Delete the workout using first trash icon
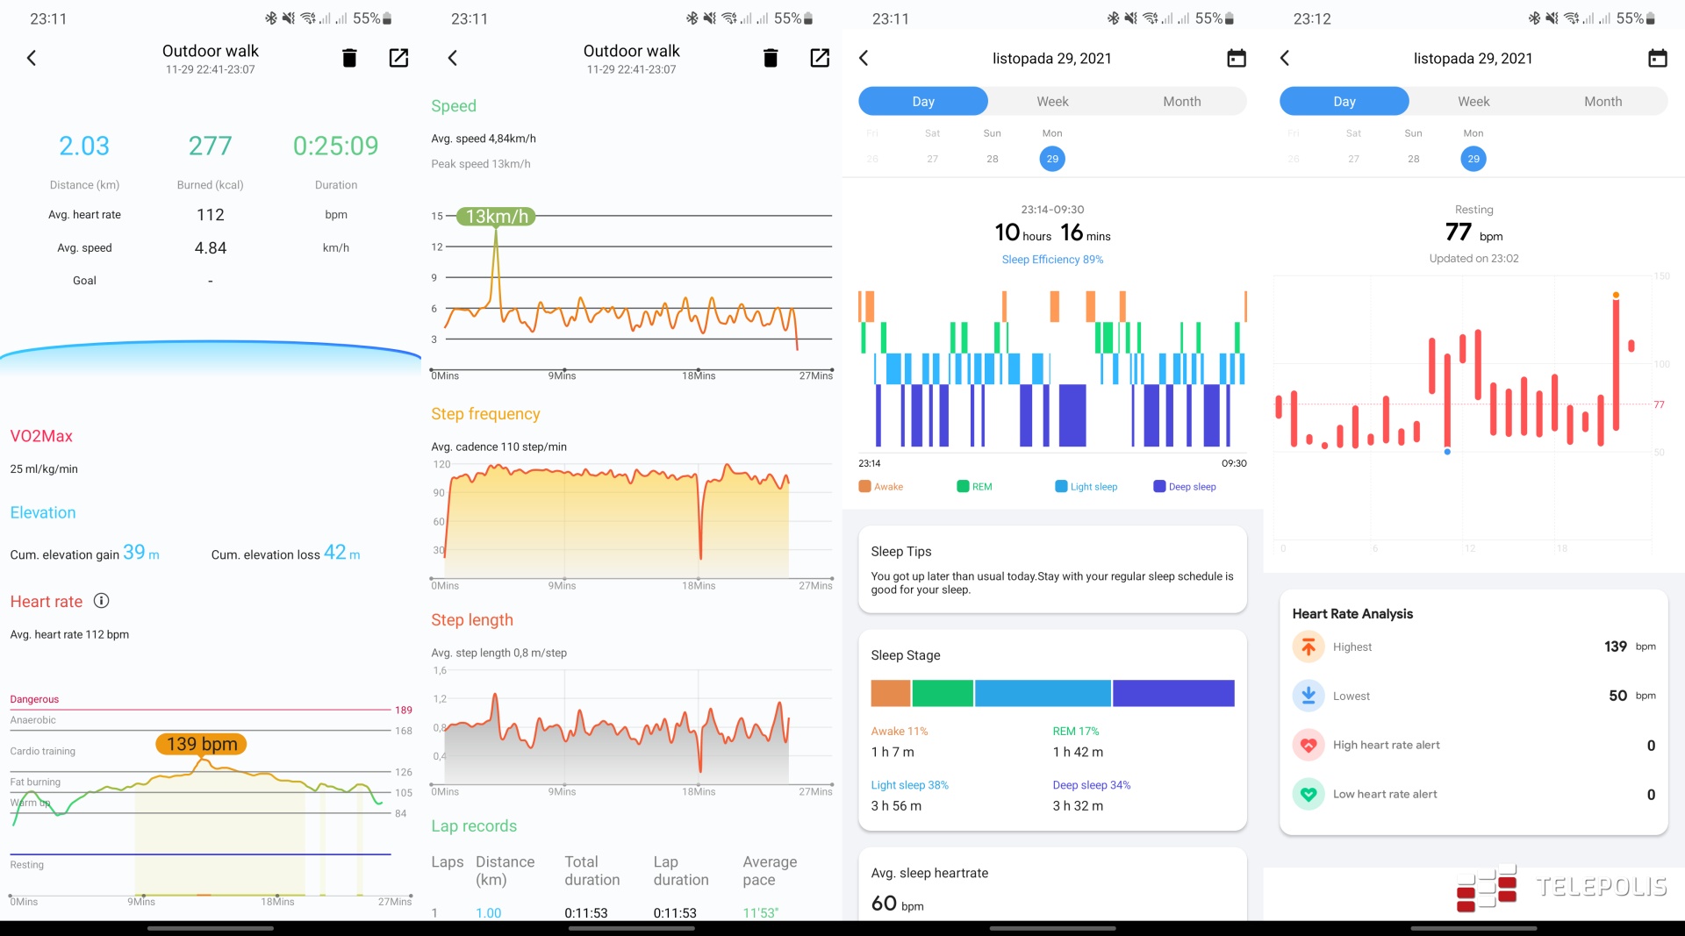This screenshot has width=1685, height=936. 349,58
